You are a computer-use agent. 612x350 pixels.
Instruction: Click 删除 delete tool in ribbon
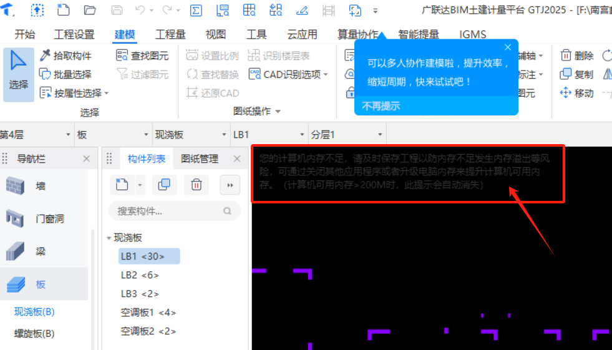point(577,56)
